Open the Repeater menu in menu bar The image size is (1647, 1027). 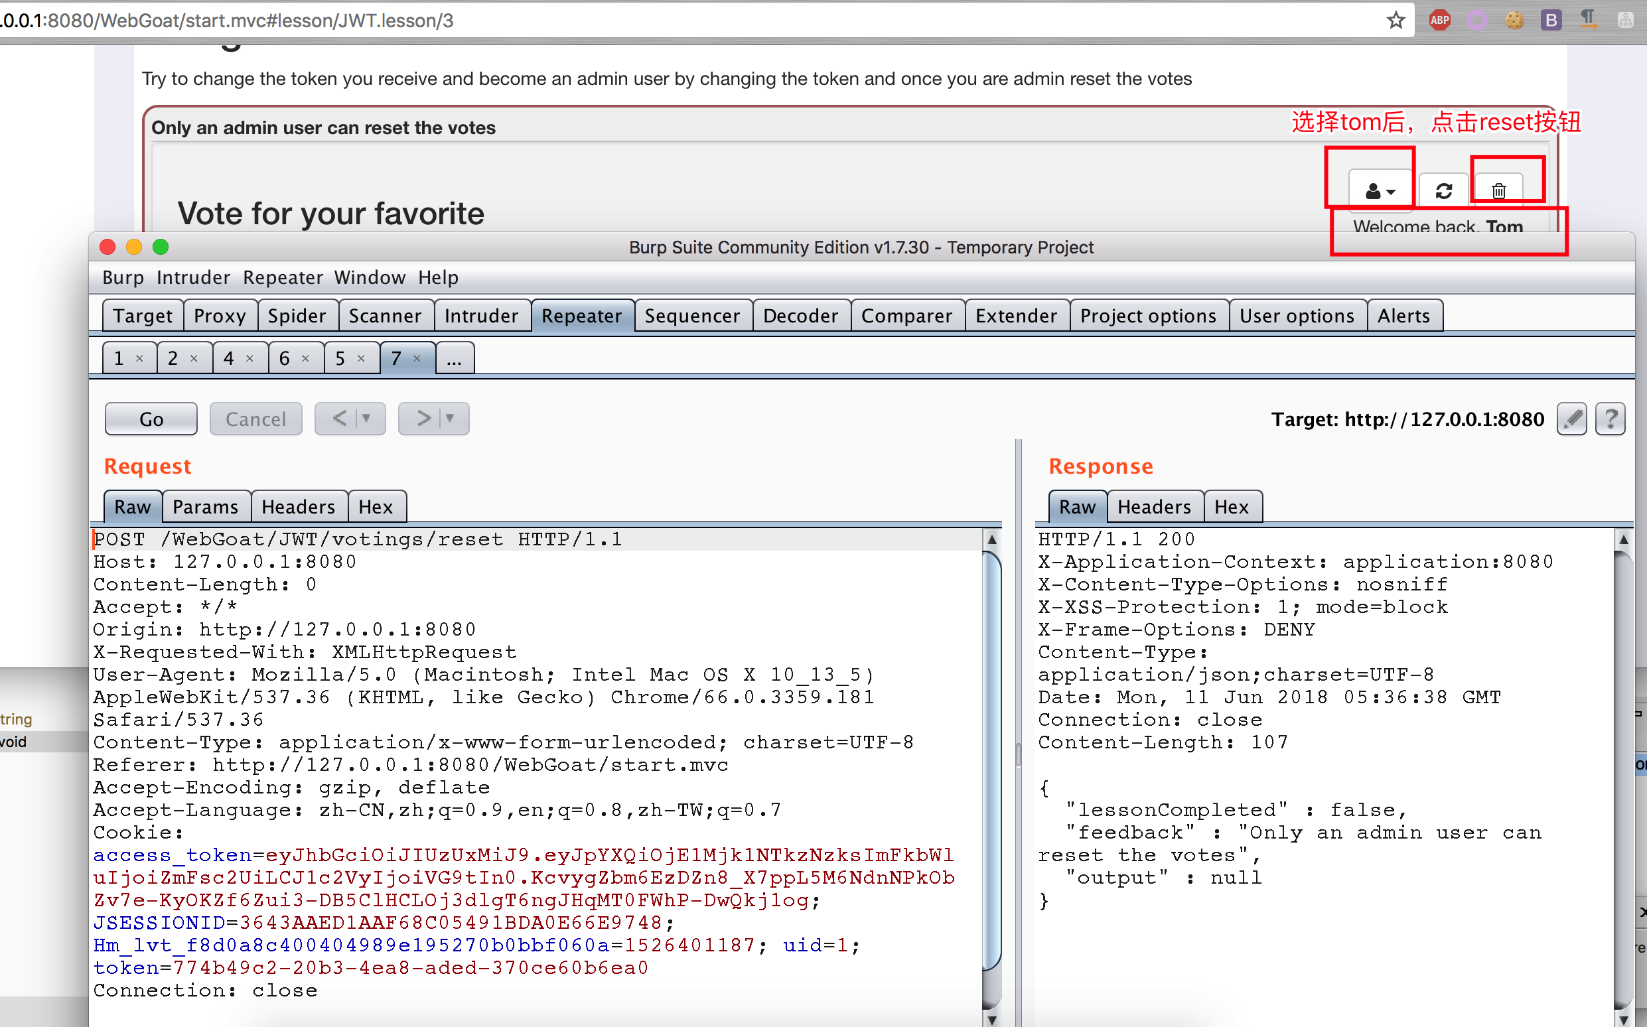tap(283, 277)
